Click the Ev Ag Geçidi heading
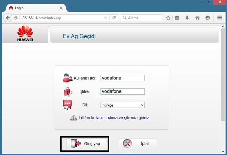This screenshot has width=227, height=155. click(x=79, y=36)
